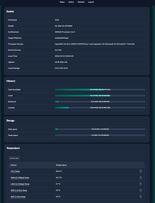Click the Total Available memory progress bar
The width and height of the screenshot is (155, 203).
tap(100, 90)
